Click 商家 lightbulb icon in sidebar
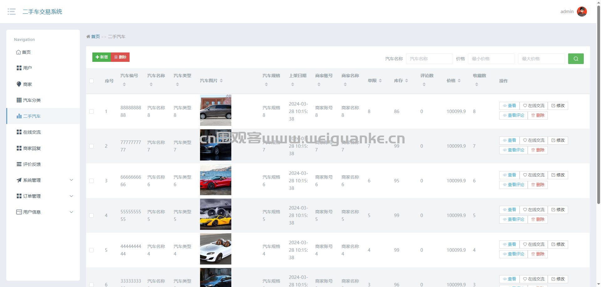The height and width of the screenshot is (287, 601). [x=19, y=84]
